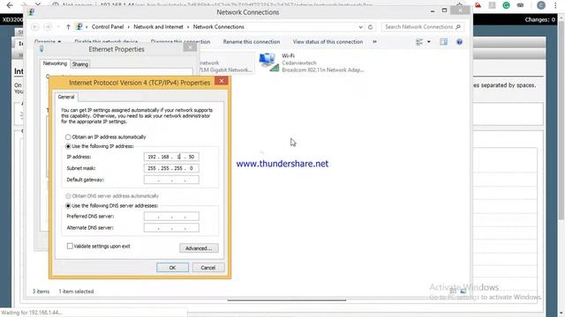Click Cancel in the IPv4 properties dialog
This screenshot has width=565, height=317.
pos(208,268)
